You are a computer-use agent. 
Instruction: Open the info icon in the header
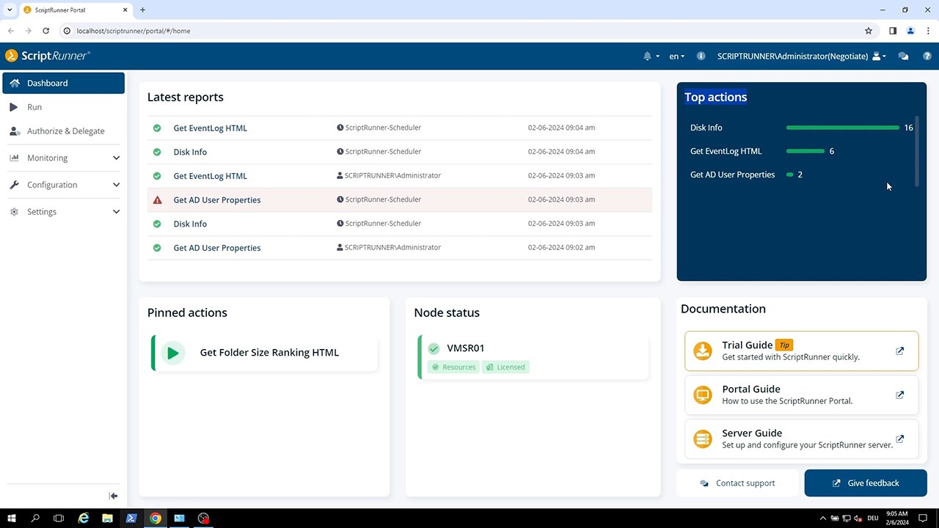pyautogui.click(x=701, y=56)
